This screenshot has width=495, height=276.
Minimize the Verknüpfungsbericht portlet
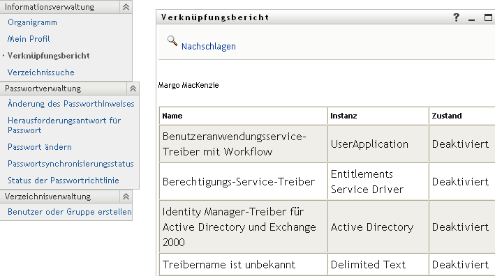point(472,18)
